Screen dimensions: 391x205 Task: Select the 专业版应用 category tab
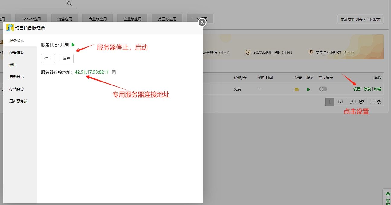98,19
